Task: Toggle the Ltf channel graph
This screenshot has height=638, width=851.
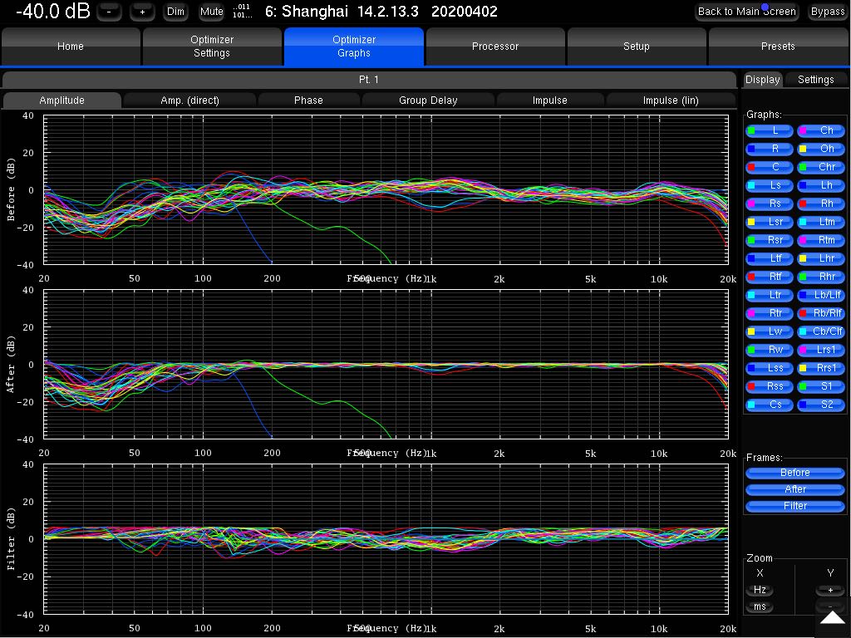Action: pos(770,259)
